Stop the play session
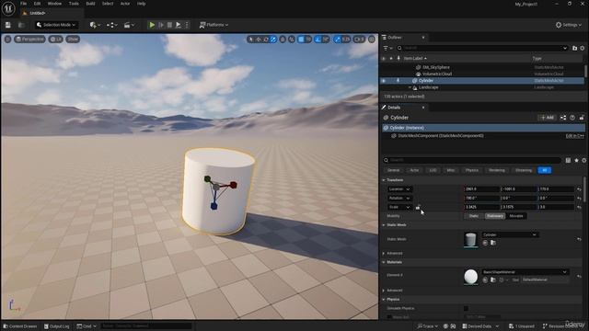Viewport: 589px width, 331px height. pyautogui.click(x=169, y=25)
